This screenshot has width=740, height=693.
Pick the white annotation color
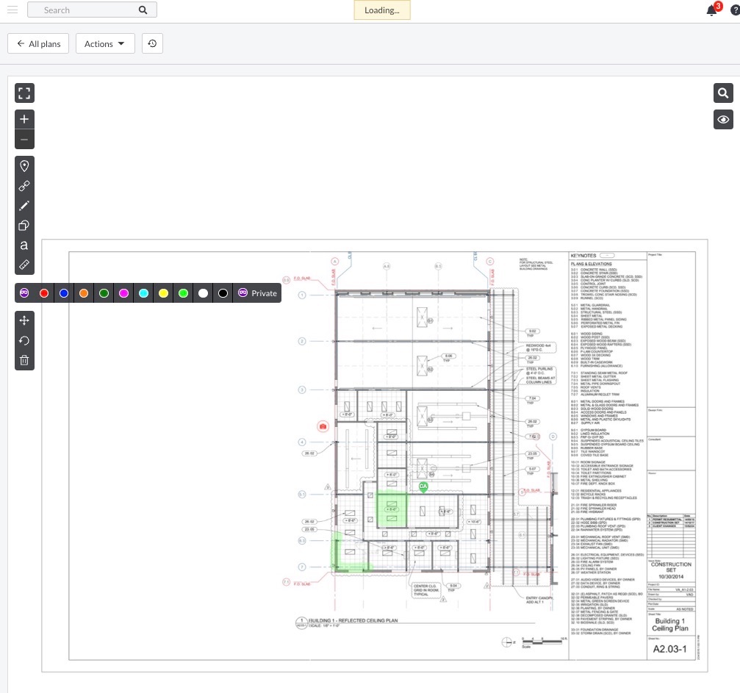[203, 293]
